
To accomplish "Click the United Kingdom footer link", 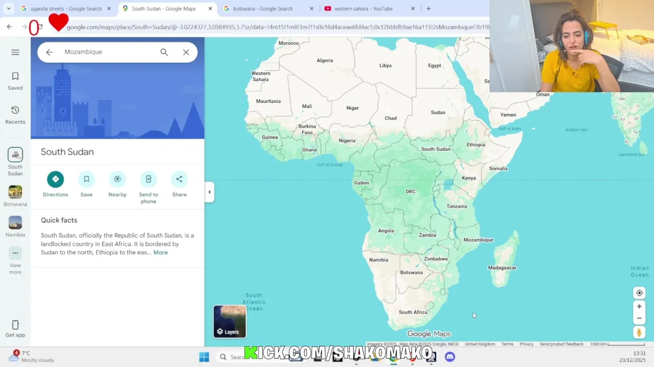I will (x=480, y=344).
